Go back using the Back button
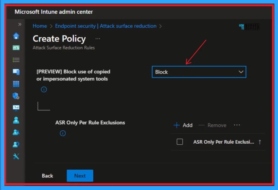This screenshot has height=190, width=278. tap(47, 176)
